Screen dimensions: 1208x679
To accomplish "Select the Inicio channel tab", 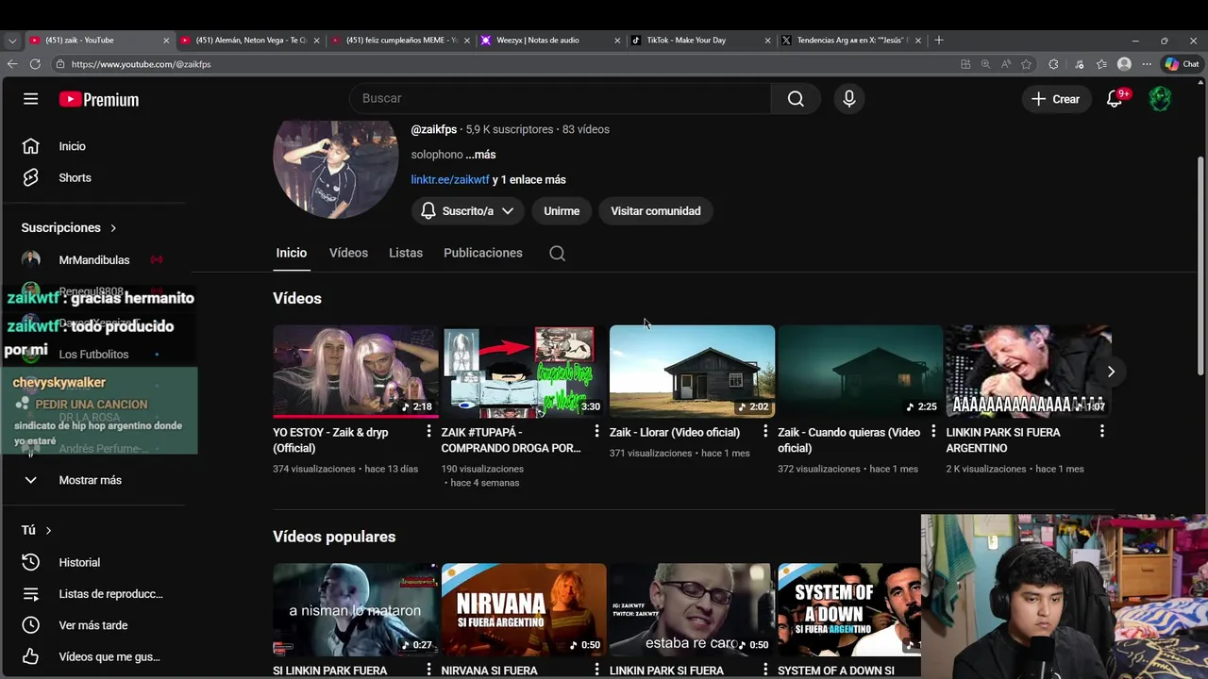I will [292, 253].
